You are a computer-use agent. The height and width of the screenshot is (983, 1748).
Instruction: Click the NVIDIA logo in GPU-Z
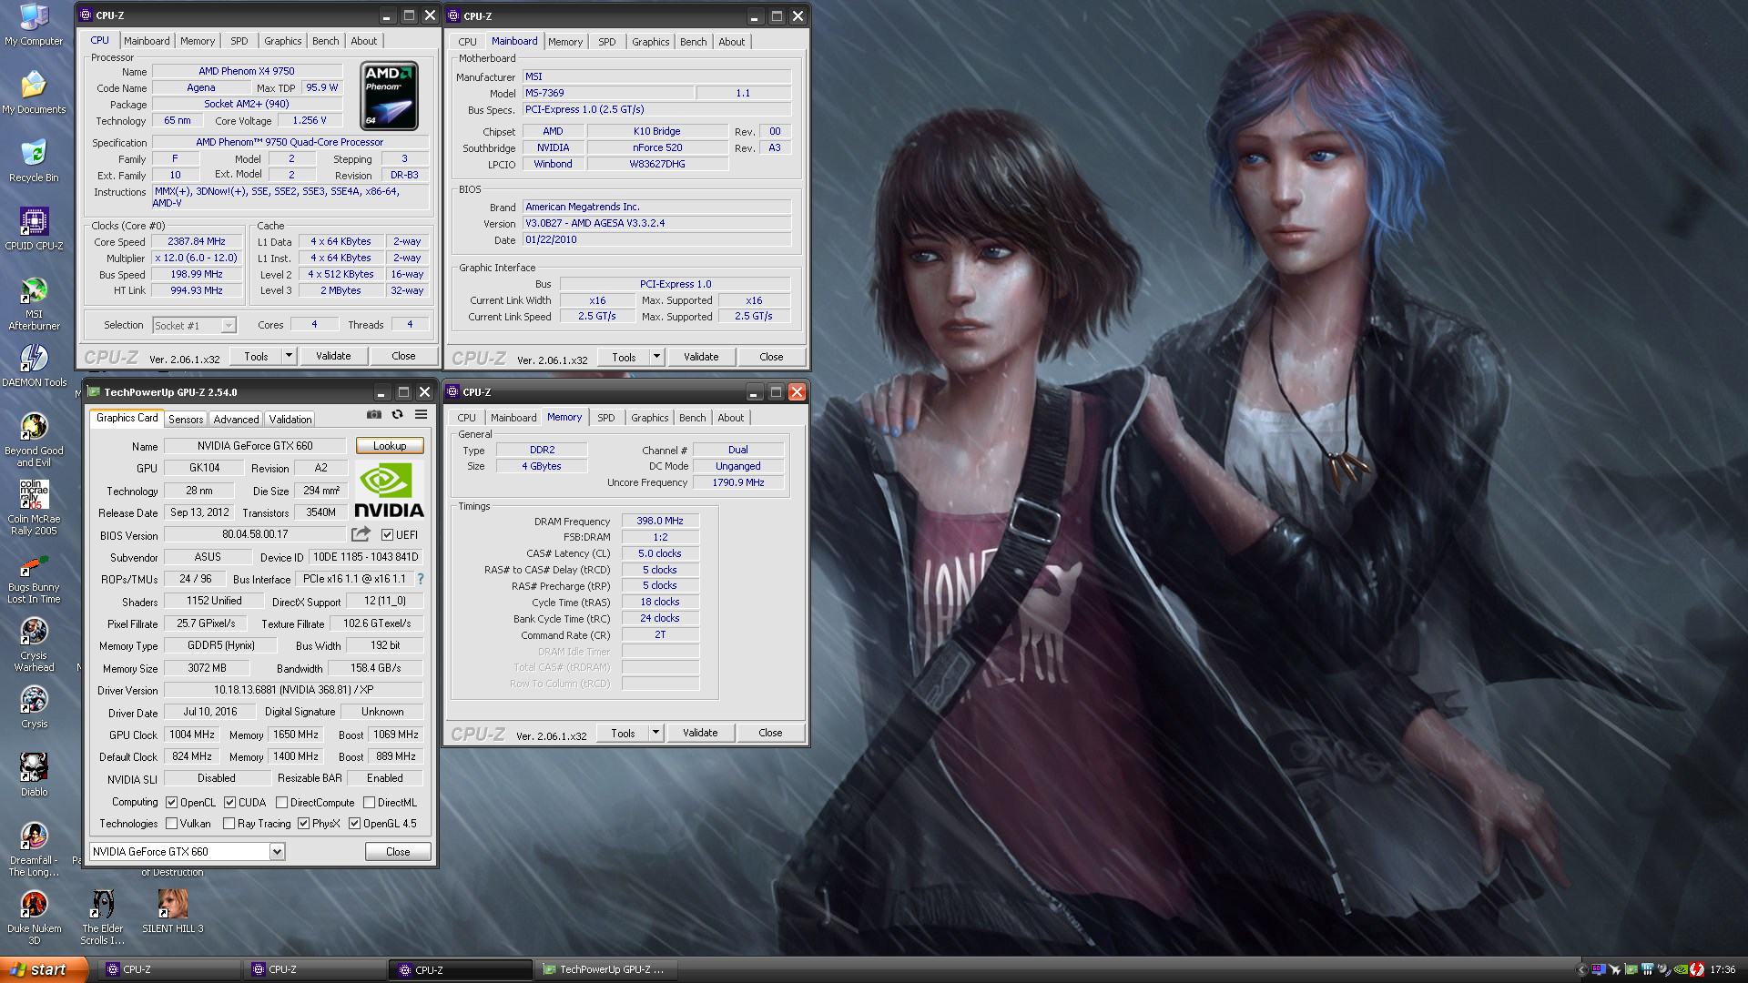point(389,491)
